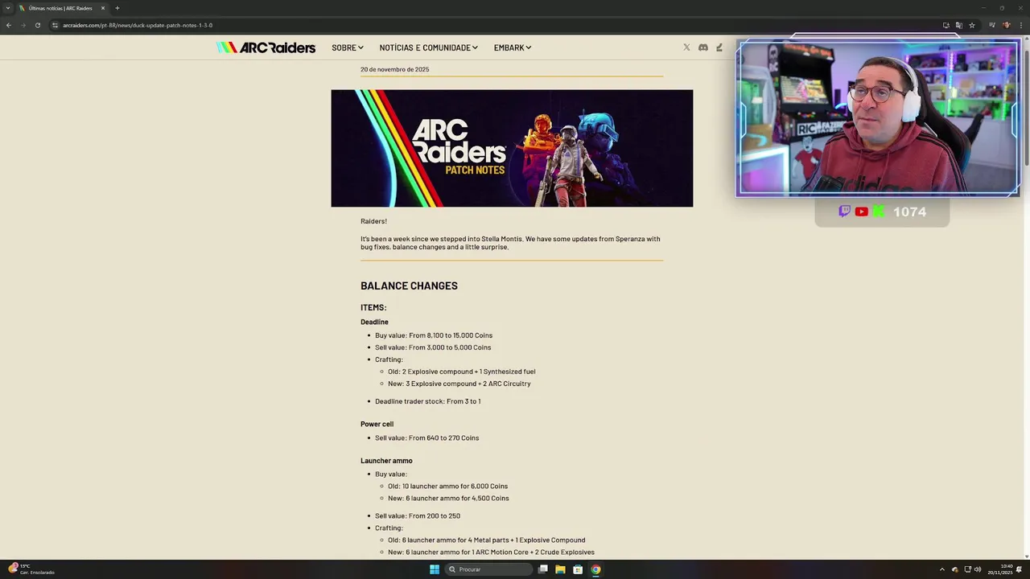
Task: Show hidden system tray icons
Action: [942, 569]
